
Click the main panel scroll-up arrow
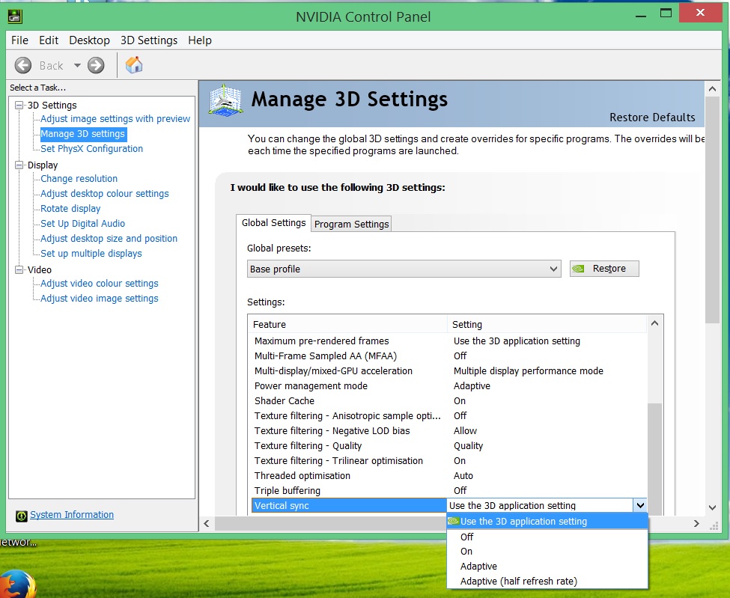point(712,88)
